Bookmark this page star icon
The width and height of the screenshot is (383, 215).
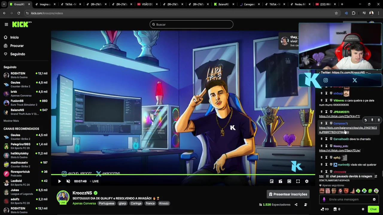click(336, 13)
